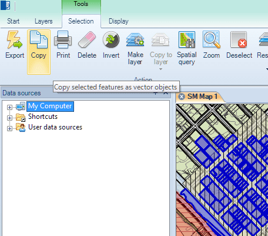This screenshot has height=236, width=268.
Task: Expand the Shortcuts node
Action: (x=9, y=118)
